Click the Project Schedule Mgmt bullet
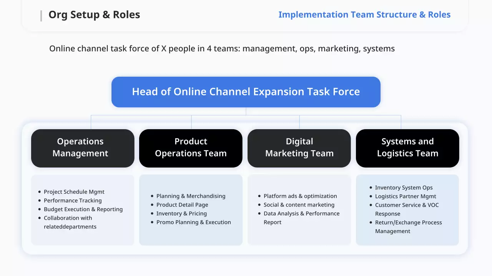 tap(74, 192)
